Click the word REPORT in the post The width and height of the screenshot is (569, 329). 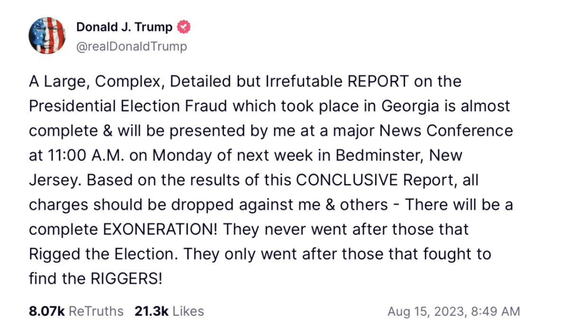(378, 81)
